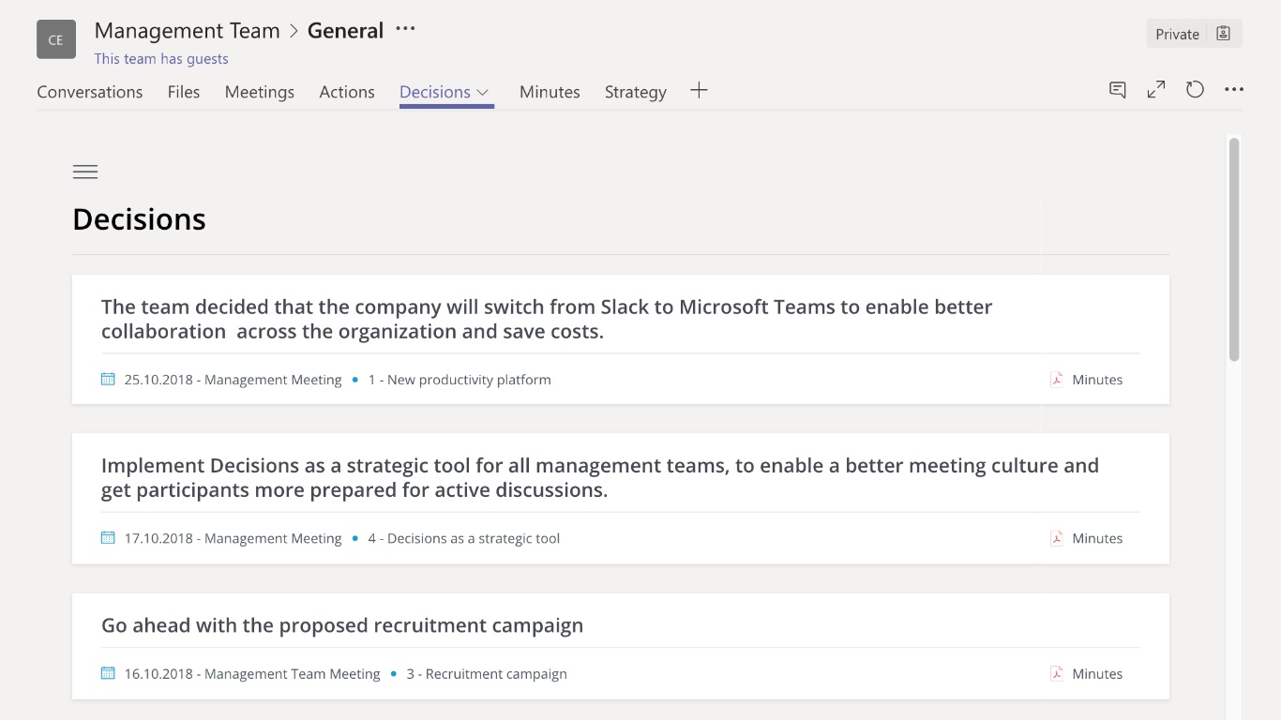Image resolution: width=1281 pixels, height=720 pixels.
Task: Click the This team has guests link
Action: (160, 58)
